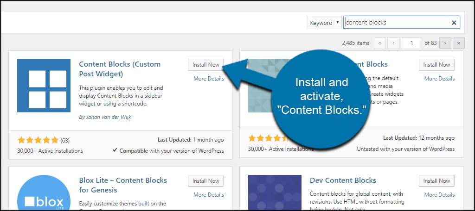Screen dimensions: 475x211
Task: Click the five-star rating of Content Blocks
Action: [x=38, y=140]
